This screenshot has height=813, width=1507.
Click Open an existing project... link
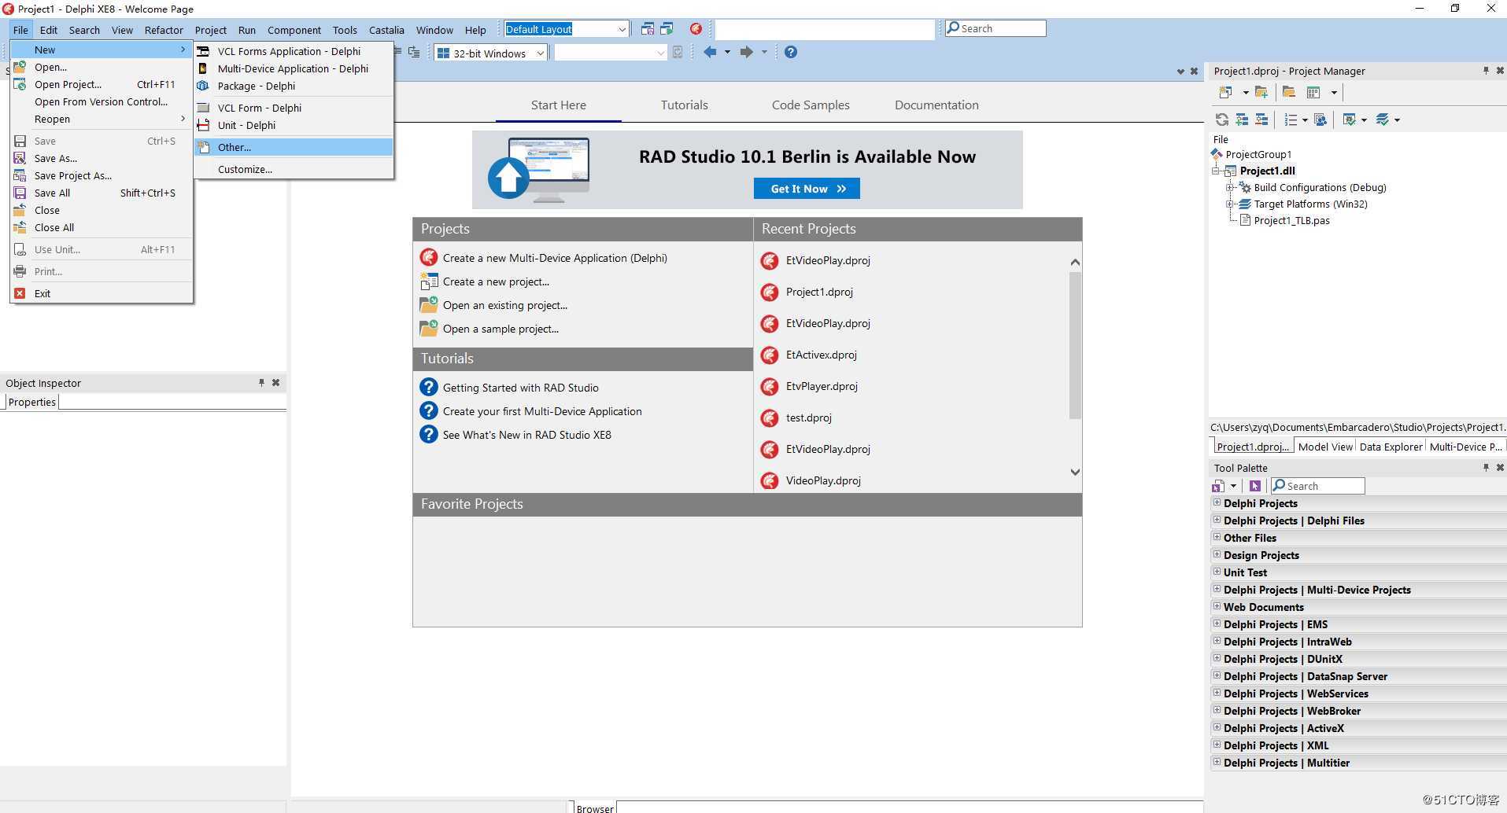[504, 305]
